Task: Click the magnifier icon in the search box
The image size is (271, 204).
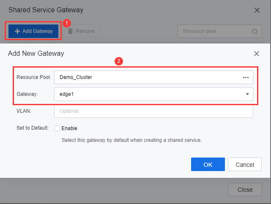Action: click(255, 31)
